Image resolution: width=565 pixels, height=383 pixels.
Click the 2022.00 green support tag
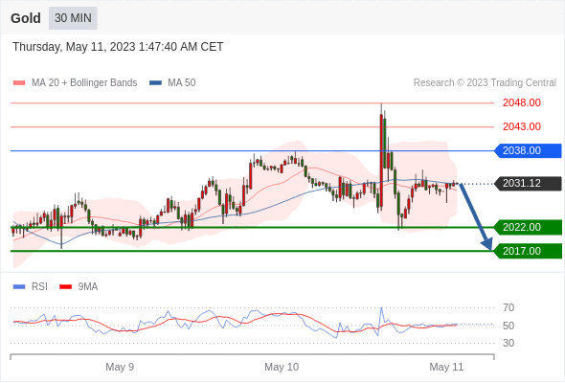tap(528, 227)
